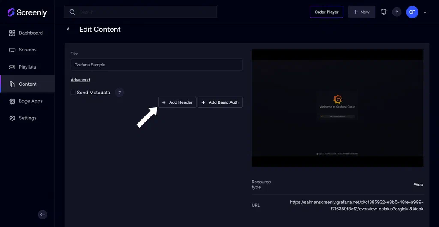Click the Grafana preview thumbnail
The width and height of the screenshot is (439, 227).
tap(337, 108)
